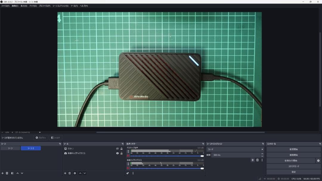Delete the selected source using the trash icon
Viewport: 322px width, 181px height.
click(70, 173)
